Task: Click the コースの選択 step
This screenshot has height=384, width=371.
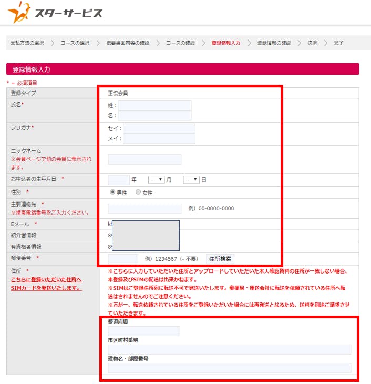Action: [x=75, y=43]
